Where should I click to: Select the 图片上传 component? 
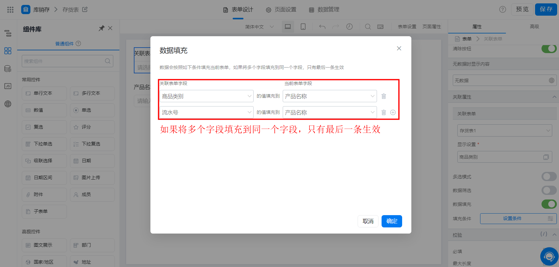(92, 178)
